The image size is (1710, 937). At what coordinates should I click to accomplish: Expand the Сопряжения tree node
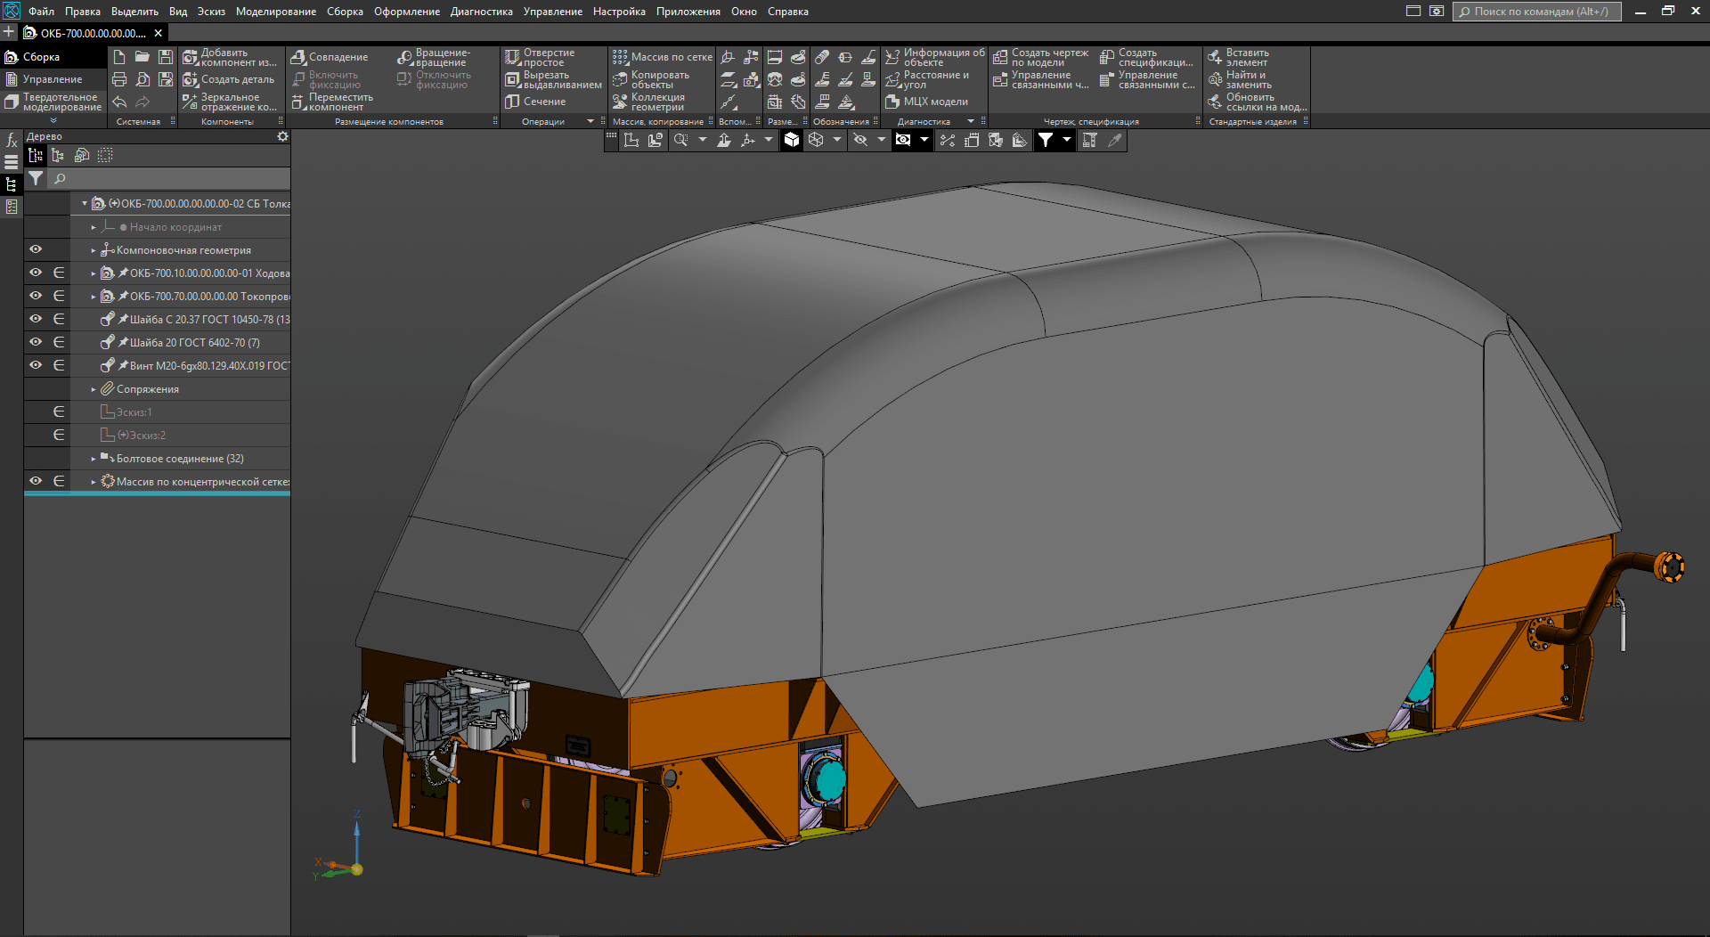94,389
